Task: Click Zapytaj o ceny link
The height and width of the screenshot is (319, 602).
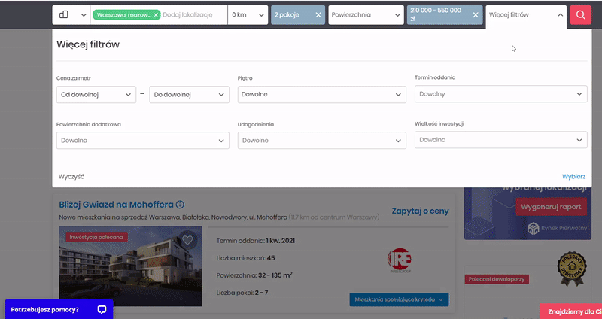Action: (x=420, y=211)
